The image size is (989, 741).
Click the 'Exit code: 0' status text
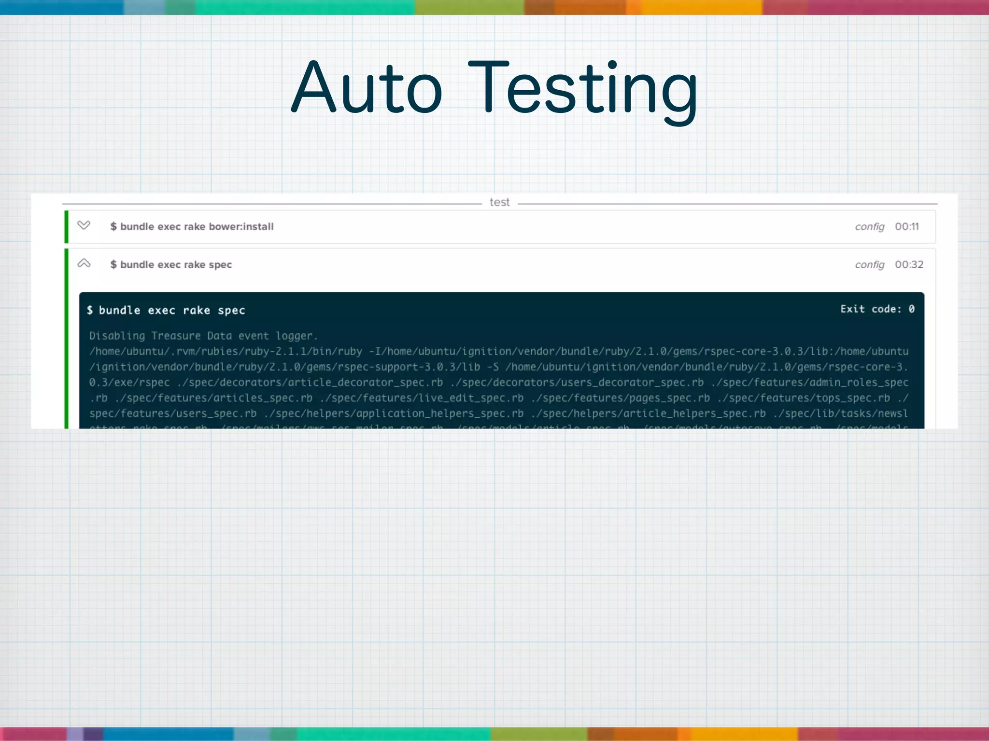pyautogui.click(x=877, y=309)
